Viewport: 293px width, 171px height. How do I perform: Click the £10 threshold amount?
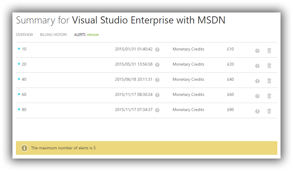click(x=230, y=49)
